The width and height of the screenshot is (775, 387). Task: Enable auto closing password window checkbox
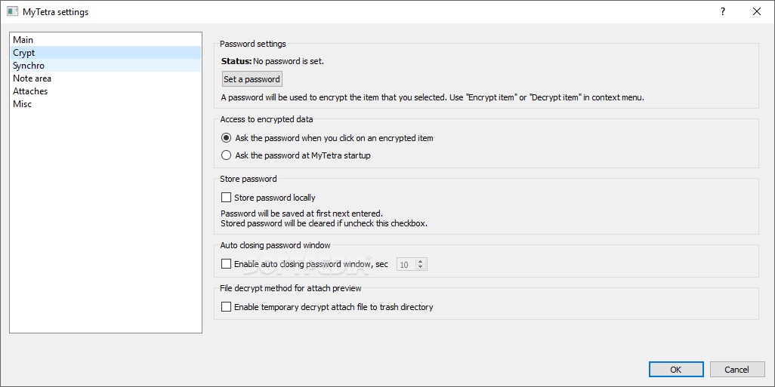(x=304, y=264)
